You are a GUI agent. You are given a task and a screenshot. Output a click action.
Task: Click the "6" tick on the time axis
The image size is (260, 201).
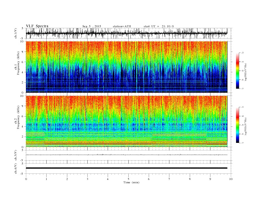tap(149, 179)
